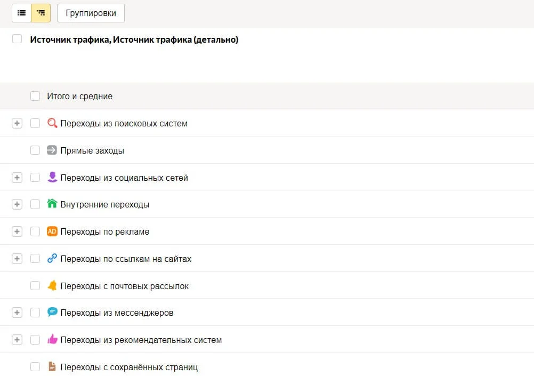The height and width of the screenshot is (376, 534).
Task: Click the pink thumbs-up recommendations icon
Action: click(x=52, y=340)
